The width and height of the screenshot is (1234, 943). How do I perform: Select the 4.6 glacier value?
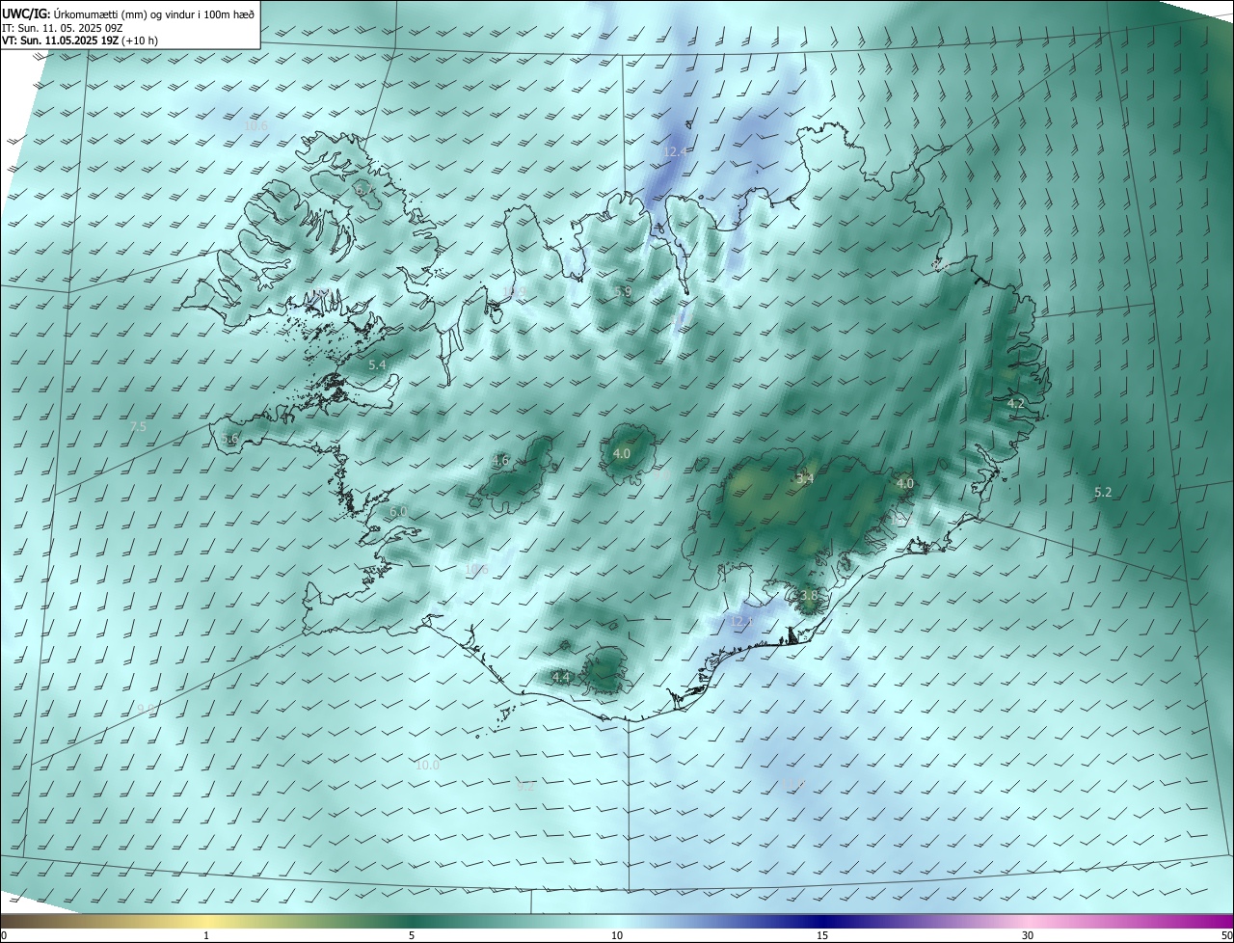tap(500, 461)
